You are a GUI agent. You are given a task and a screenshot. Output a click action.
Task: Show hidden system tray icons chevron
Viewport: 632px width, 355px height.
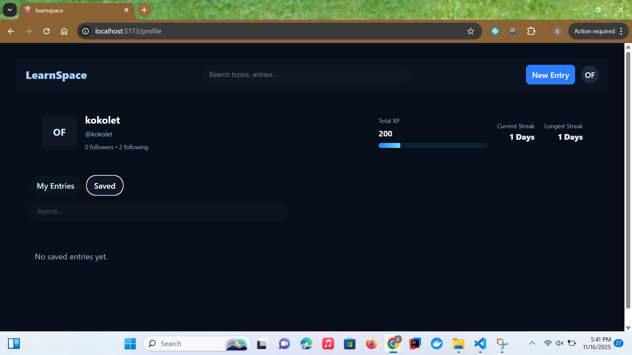(x=532, y=343)
